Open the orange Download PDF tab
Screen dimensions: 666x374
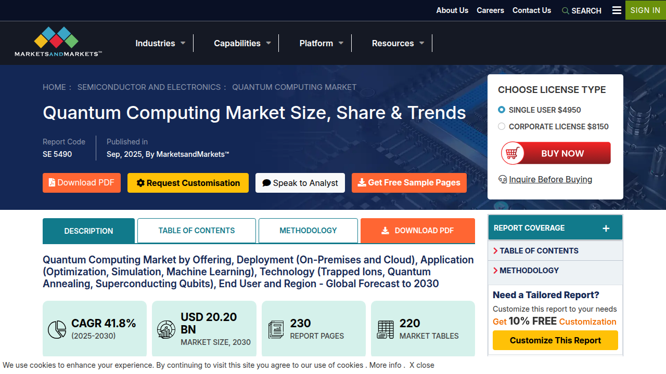coord(418,231)
